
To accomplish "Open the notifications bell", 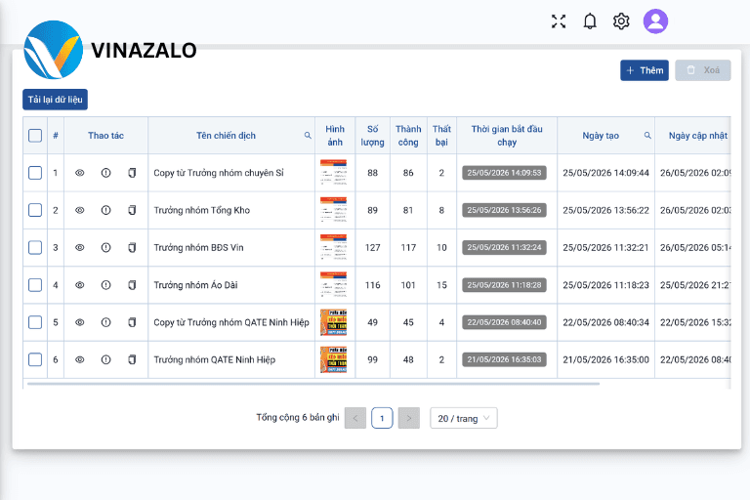I will pos(590,21).
